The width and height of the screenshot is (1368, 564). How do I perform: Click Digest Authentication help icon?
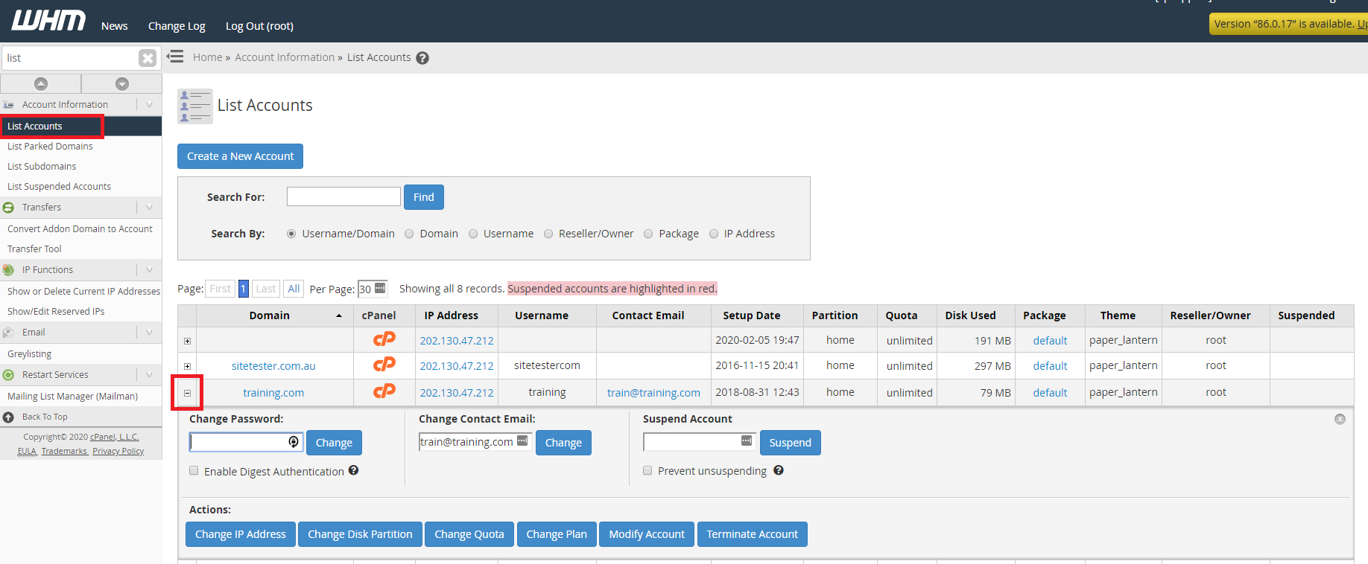tap(354, 470)
